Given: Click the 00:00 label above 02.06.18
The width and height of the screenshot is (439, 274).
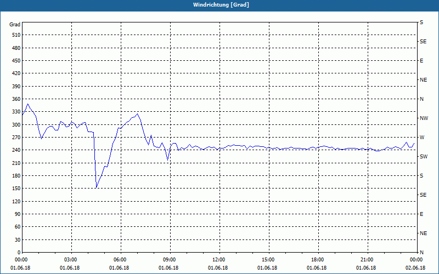Looking at the screenshot, I should coord(417,260).
